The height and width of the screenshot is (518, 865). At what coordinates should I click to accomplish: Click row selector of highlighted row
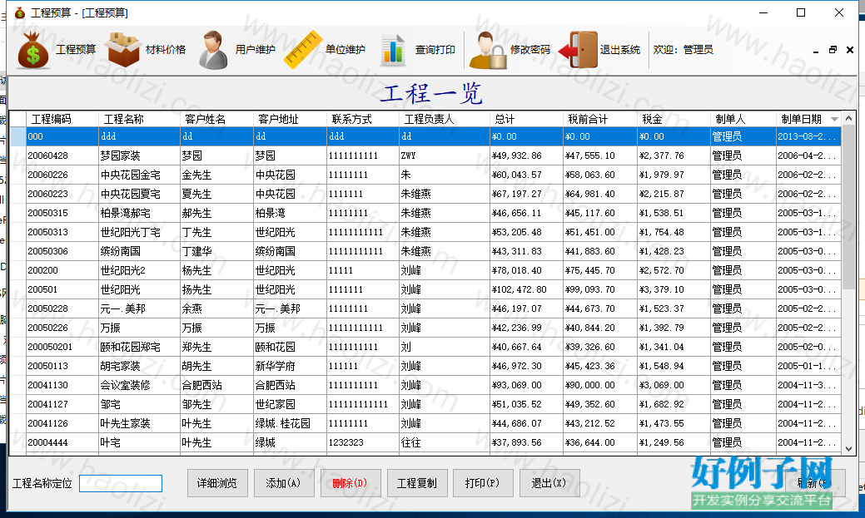(18, 136)
